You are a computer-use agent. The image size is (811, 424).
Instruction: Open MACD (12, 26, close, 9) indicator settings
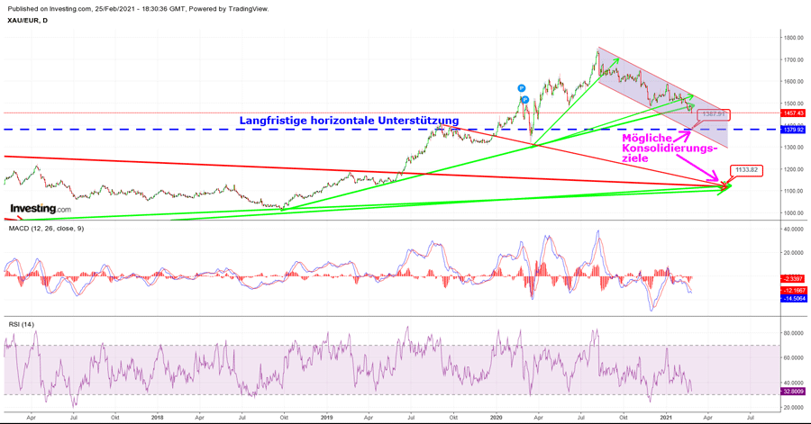tap(46, 229)
